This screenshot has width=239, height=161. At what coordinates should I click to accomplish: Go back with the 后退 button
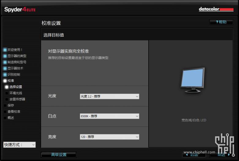click(x=194, y=155)
